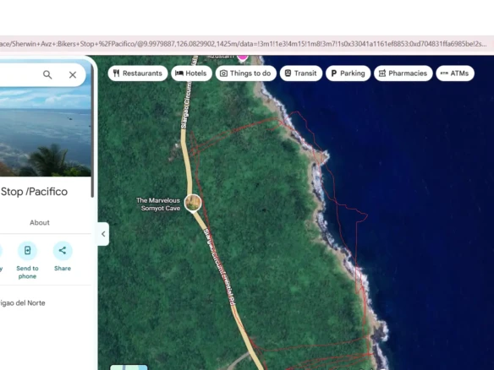
Task: Show ATMs on map
Action: [455, 73]
